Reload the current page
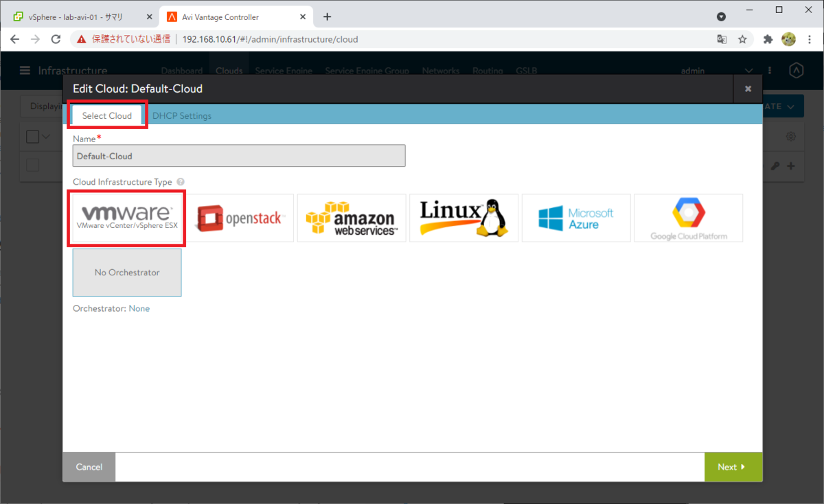 pyautogui.click(x=56, y=39)
